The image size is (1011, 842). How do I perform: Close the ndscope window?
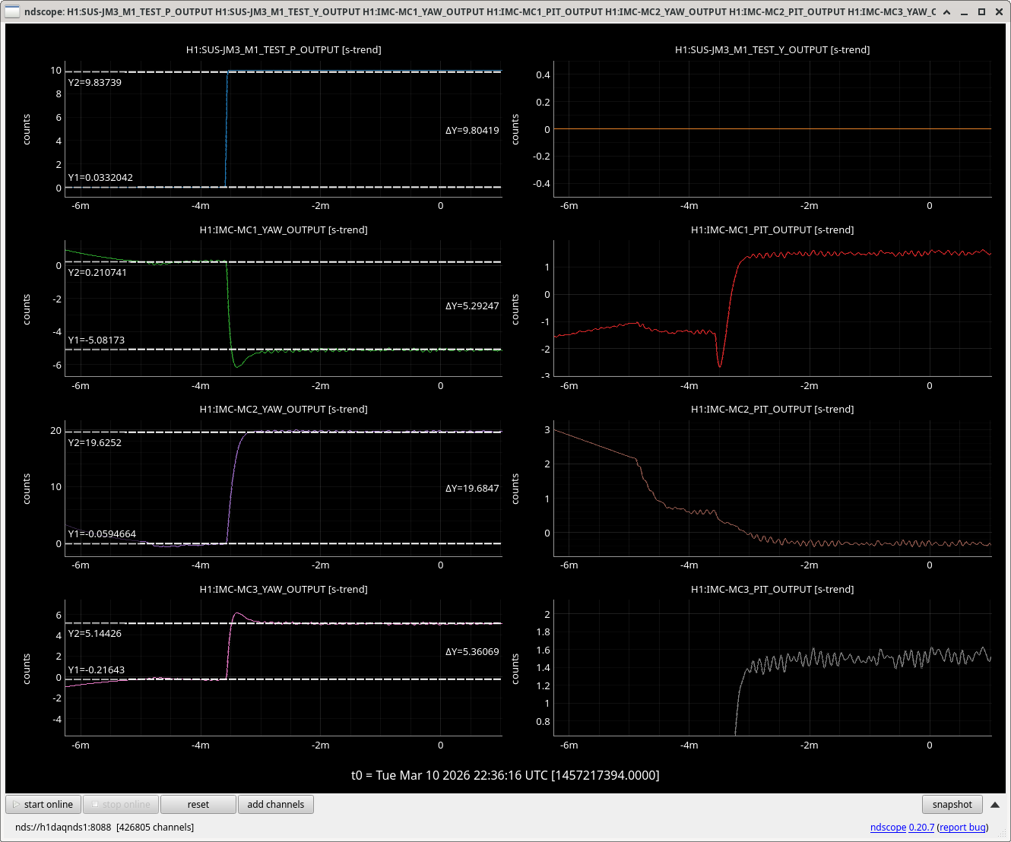tap(997, 11)
